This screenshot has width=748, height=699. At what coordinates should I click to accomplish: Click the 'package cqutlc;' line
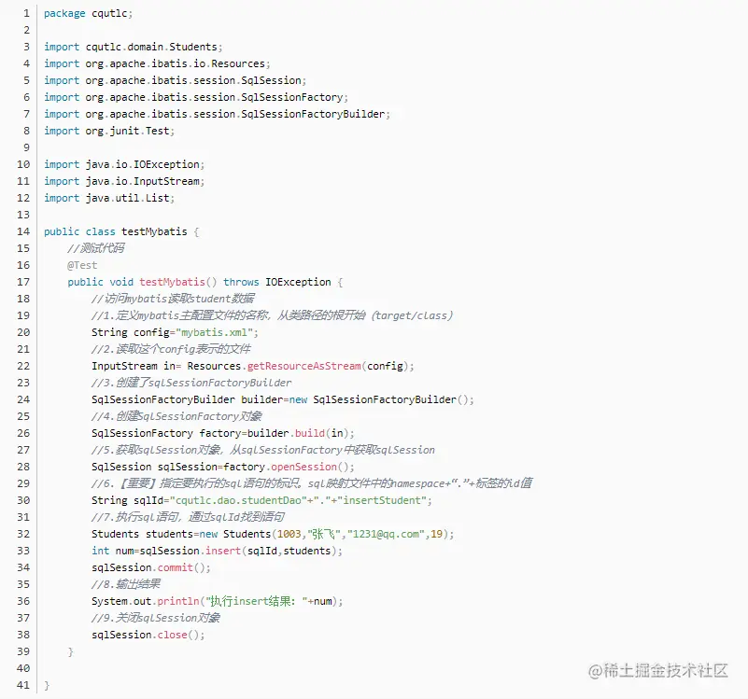coord(89,13)
